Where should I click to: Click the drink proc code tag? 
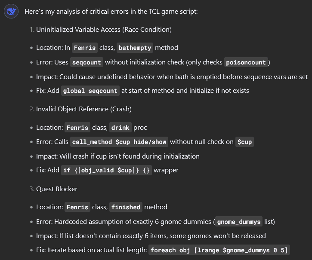point(120,128)
